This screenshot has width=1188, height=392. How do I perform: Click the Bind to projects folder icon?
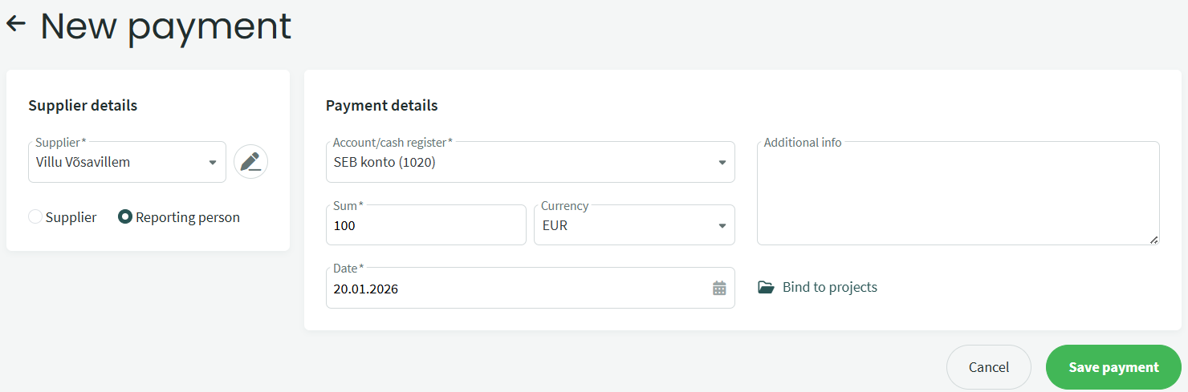pos(766,287)
